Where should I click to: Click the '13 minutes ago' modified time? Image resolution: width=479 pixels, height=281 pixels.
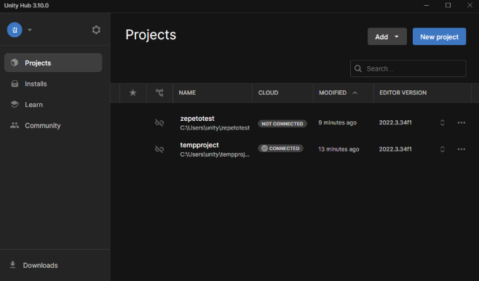pos(339,149)
